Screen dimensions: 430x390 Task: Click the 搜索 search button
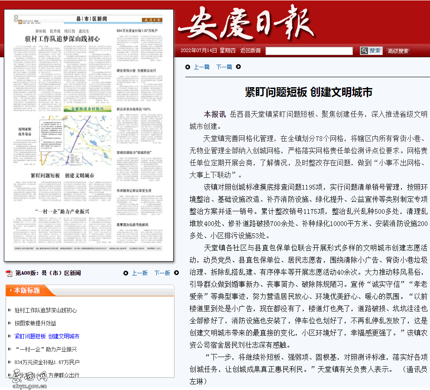[x=371, y=50]
